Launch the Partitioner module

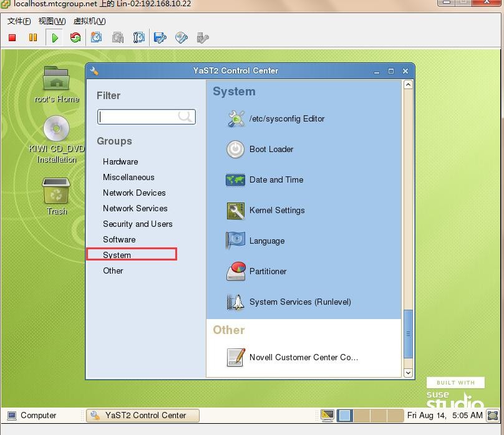256,271
